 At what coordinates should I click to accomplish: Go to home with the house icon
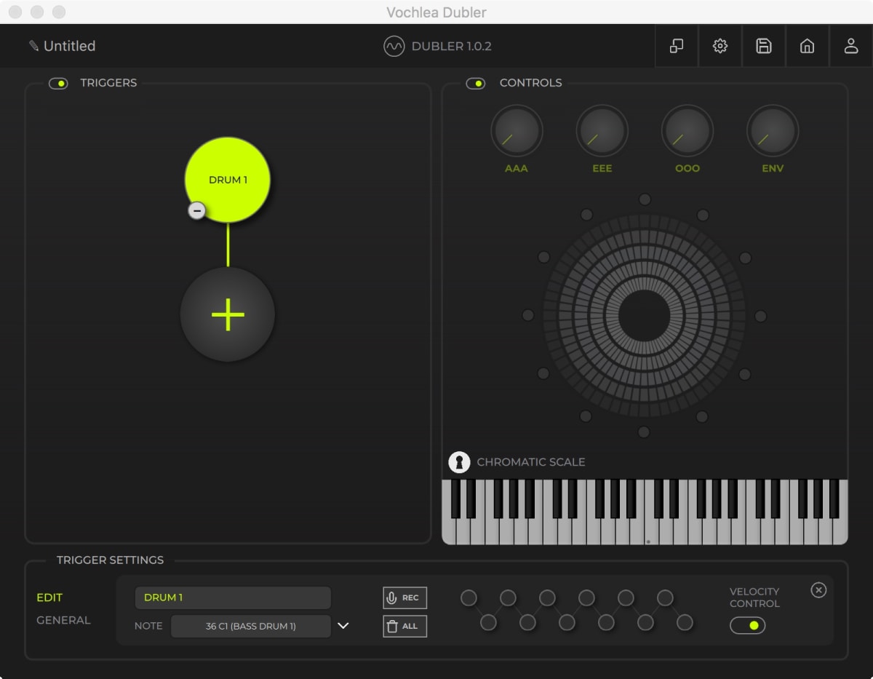807,46
